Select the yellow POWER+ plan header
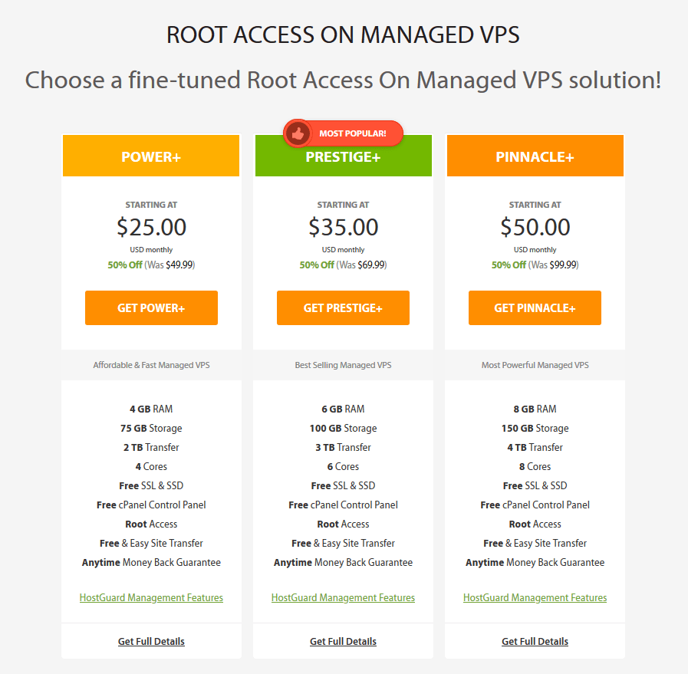Screen dimensions: 688x674 pyautogui.click(x=151, y=157)
